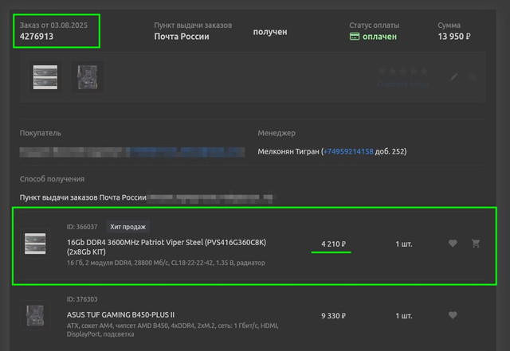Image resolution: width=510 pixels, height=351 pixels.
Task: Click the RAM specs line with CL18-22-22-42
Action: pos(166,263)
